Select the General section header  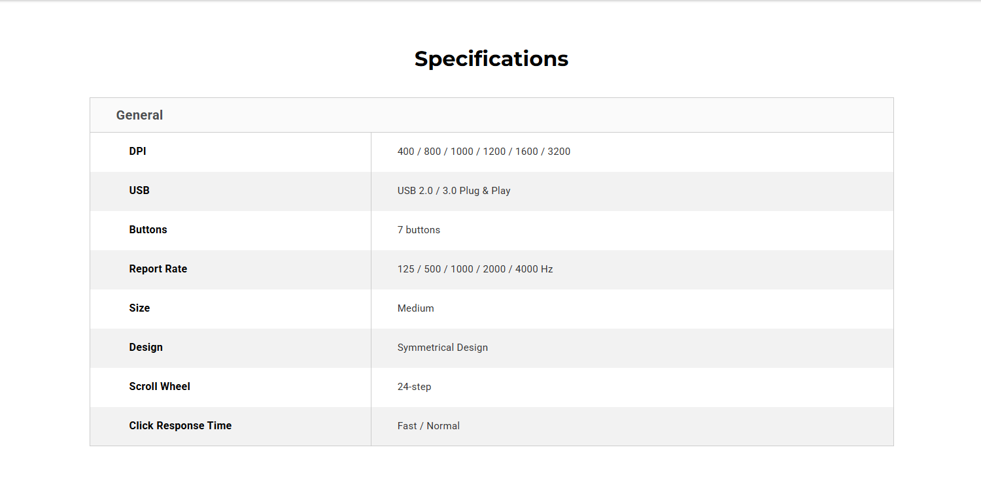click(139, 115)
